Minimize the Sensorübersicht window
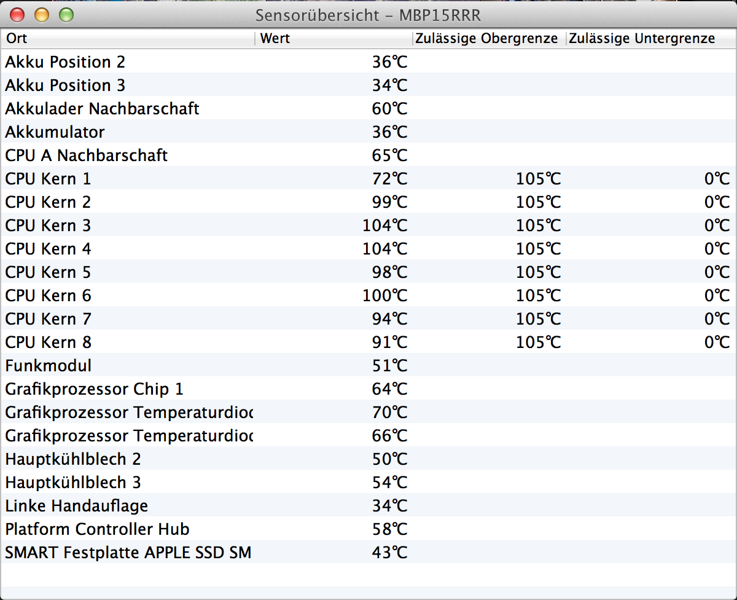Viewport: 737px width, 600px height. (x=41, y=14)
